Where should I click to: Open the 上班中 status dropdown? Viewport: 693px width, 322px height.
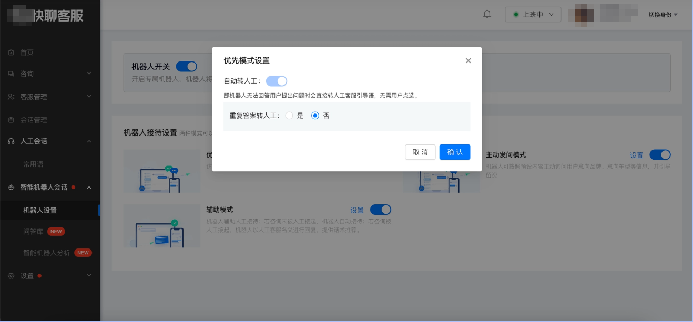coord(533,14)
